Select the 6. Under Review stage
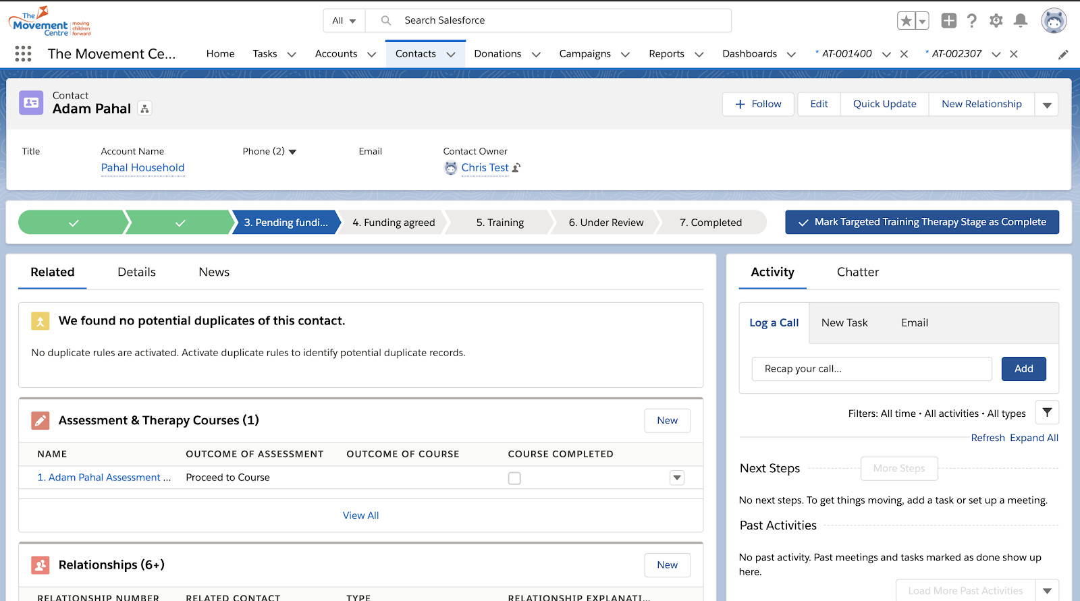This screenshot has width=1080, height=601. (606, 223)
